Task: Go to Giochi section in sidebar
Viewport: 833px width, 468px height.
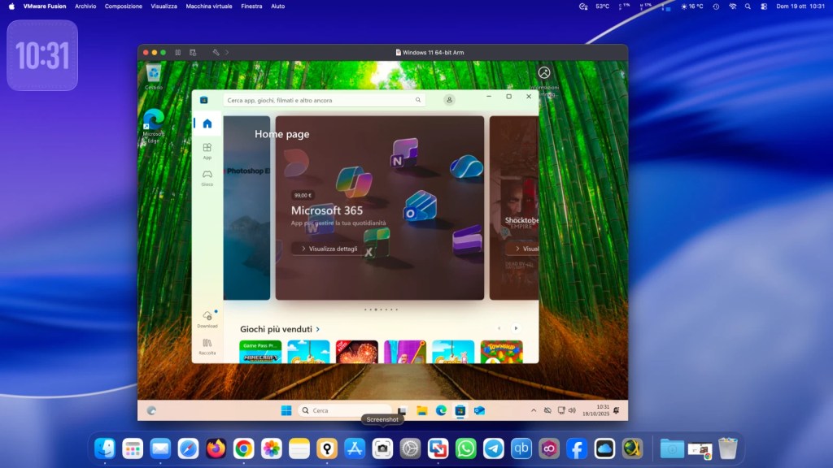Action: pyautogui.click(x=207, y=177)
